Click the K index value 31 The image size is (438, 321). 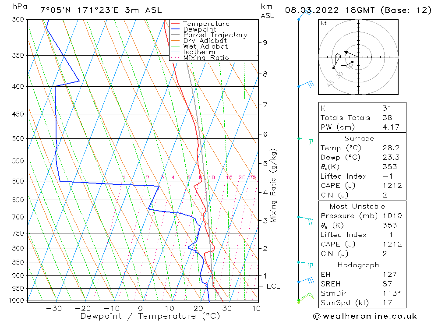click(x=387, y=108)
